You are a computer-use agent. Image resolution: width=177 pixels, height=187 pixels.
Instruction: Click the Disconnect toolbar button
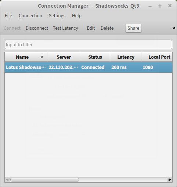[x=37, y=28]
